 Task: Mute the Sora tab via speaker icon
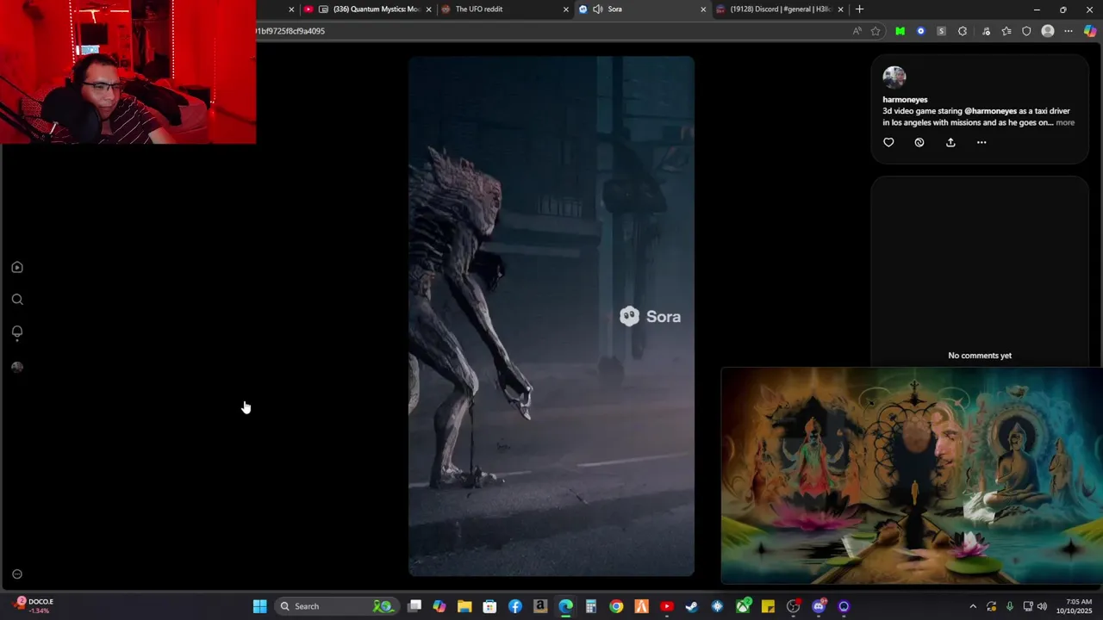[597, 9]
